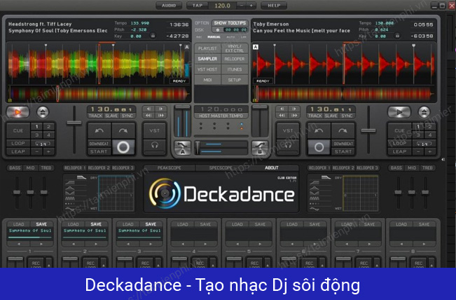Click right deck circle record button
This screenshot has width=456, height=300.
pyautogui.click(x=319, y=147)
